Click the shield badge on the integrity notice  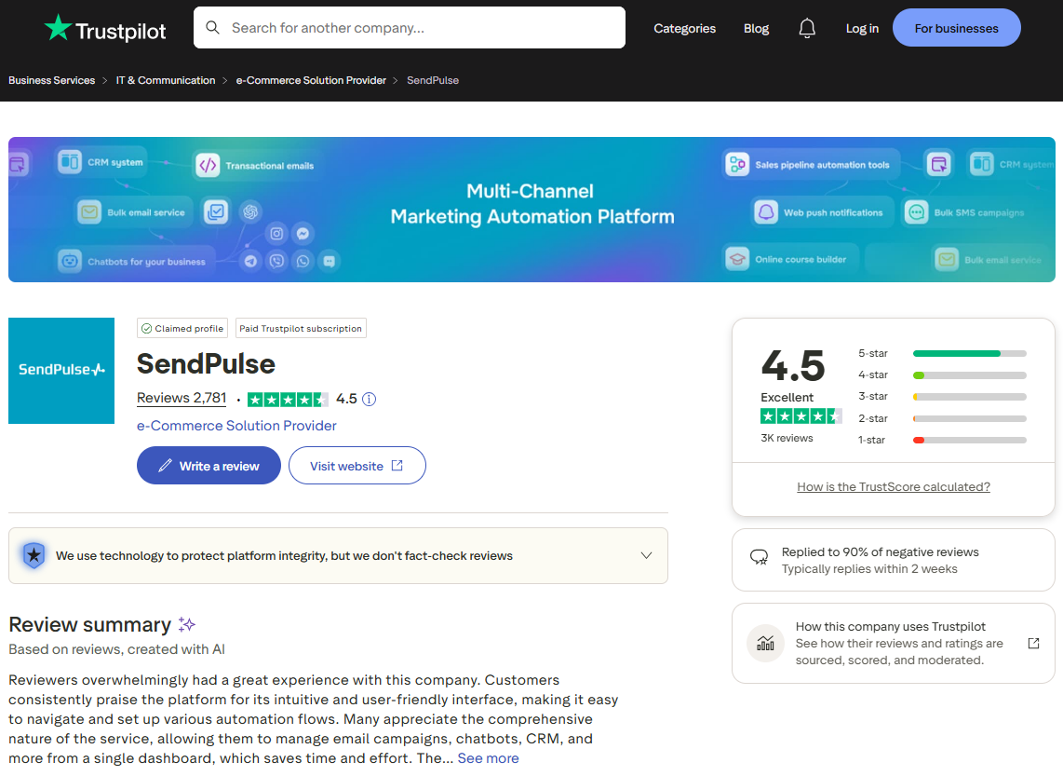(x=34, y=554)
